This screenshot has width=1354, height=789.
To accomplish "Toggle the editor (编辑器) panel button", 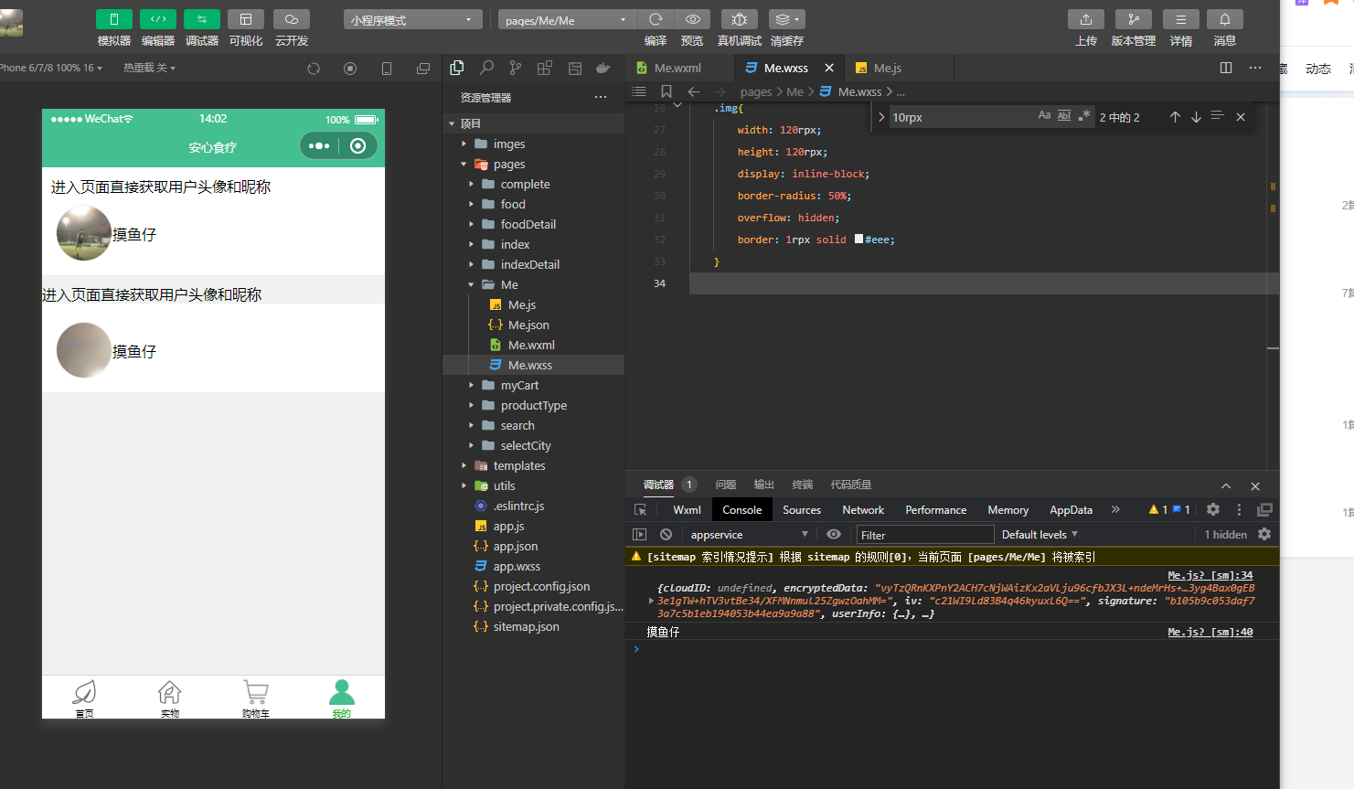I will coord(158,19).
